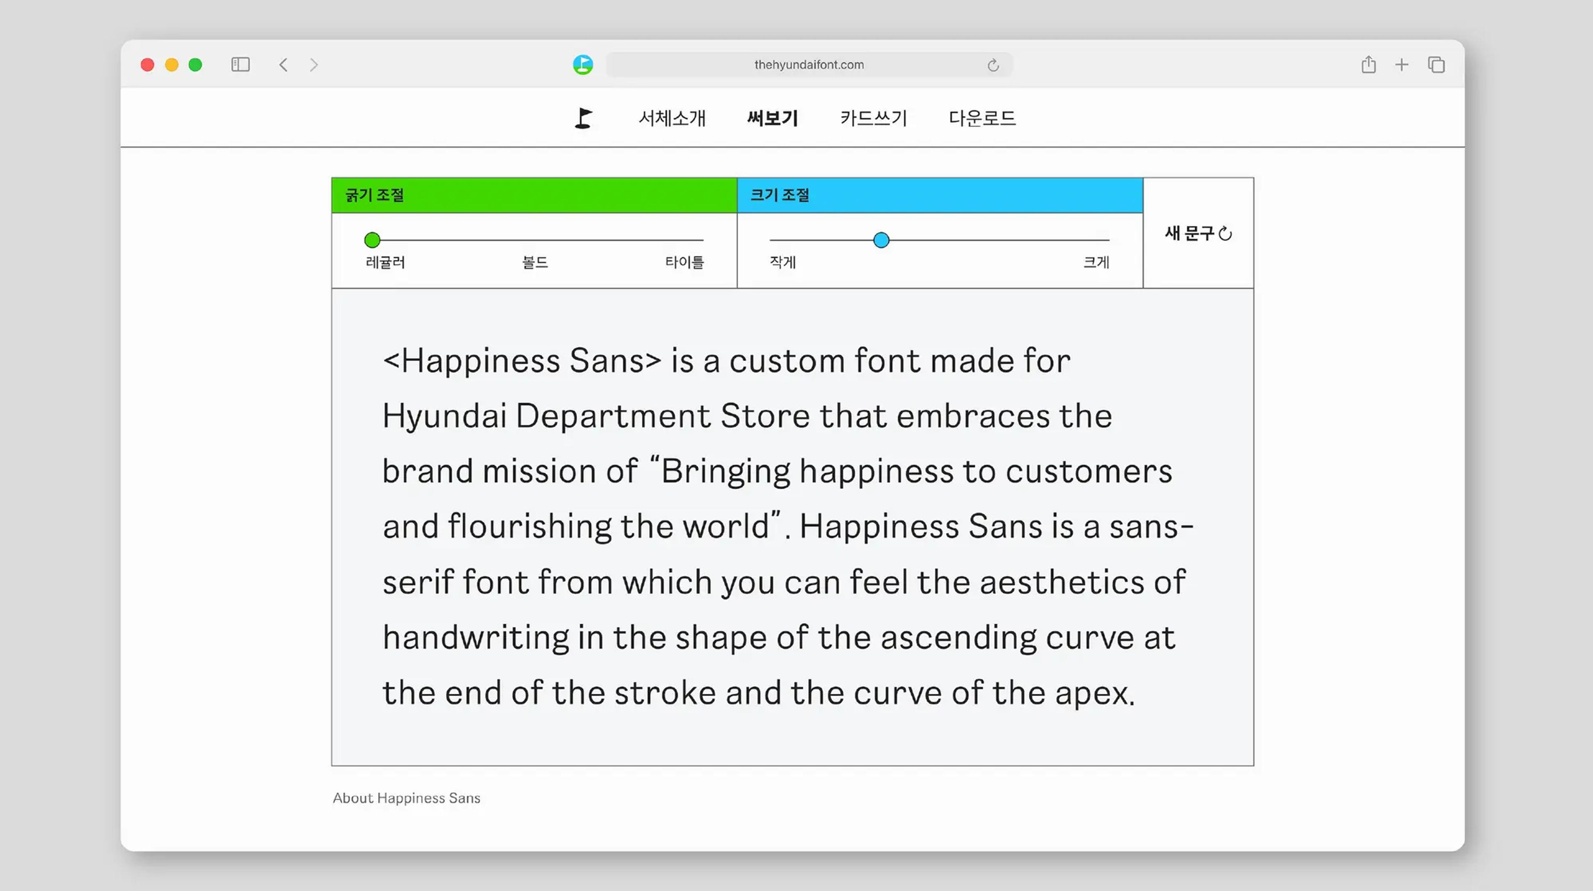
Task: Open the share sheet icon
Action: (1368, 64)
